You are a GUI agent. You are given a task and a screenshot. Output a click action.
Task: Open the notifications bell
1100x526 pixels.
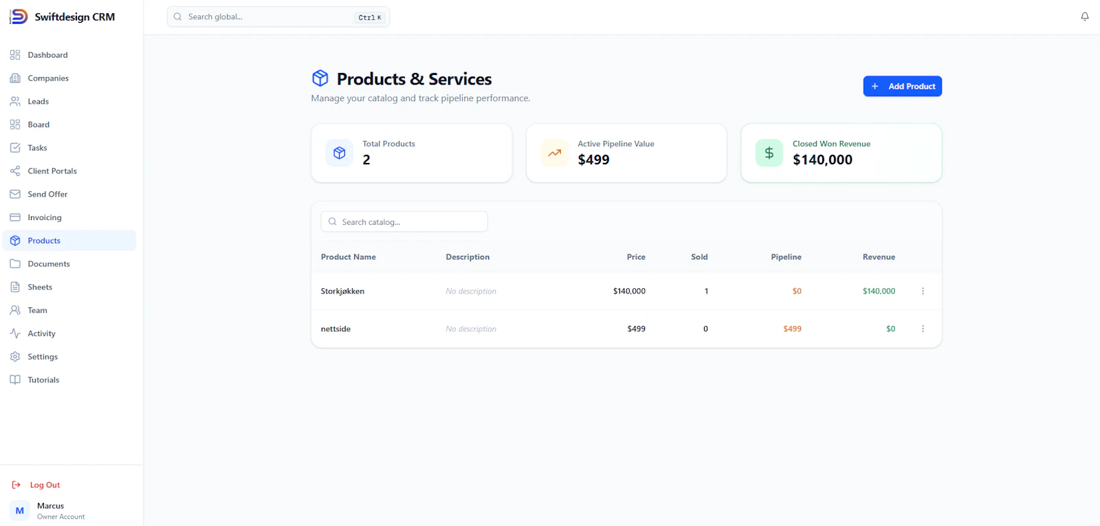pos(1085,17)
